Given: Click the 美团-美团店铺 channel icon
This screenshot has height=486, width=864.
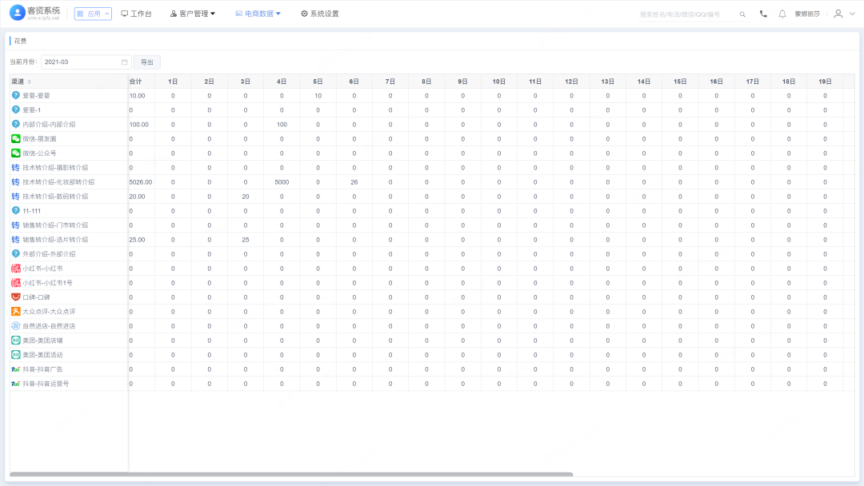Looking at the screenshot, I should coord(16,341).
